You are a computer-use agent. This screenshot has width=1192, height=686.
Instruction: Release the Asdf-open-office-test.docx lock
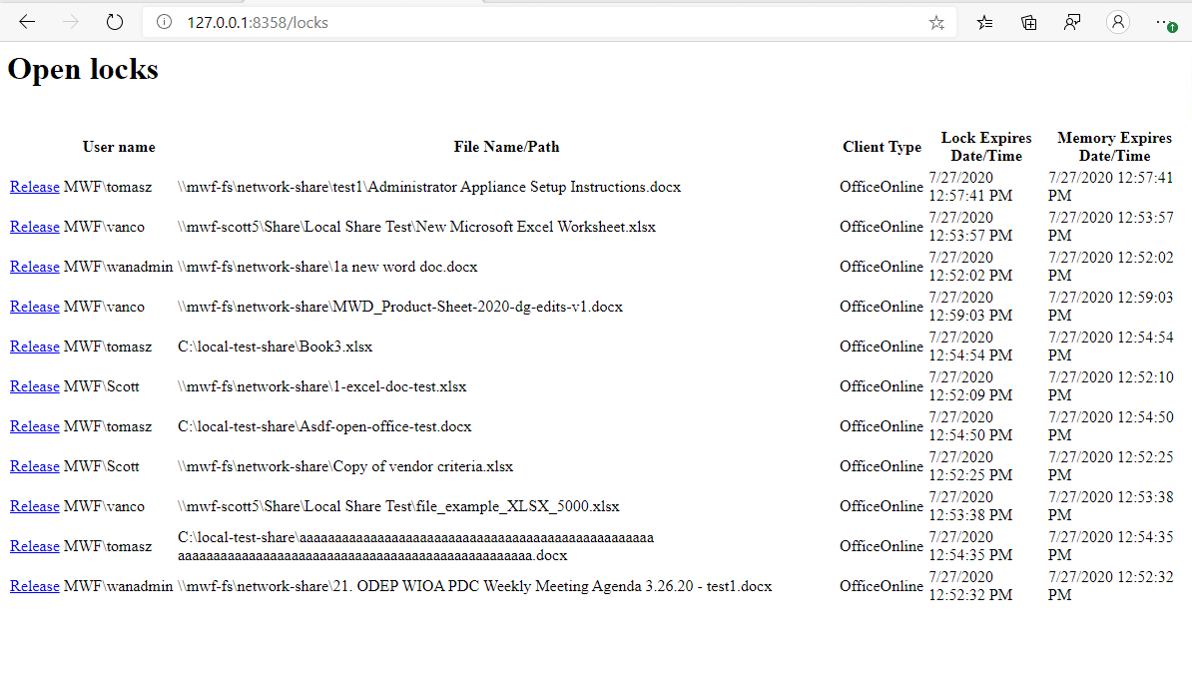click(x=35, y=426)
